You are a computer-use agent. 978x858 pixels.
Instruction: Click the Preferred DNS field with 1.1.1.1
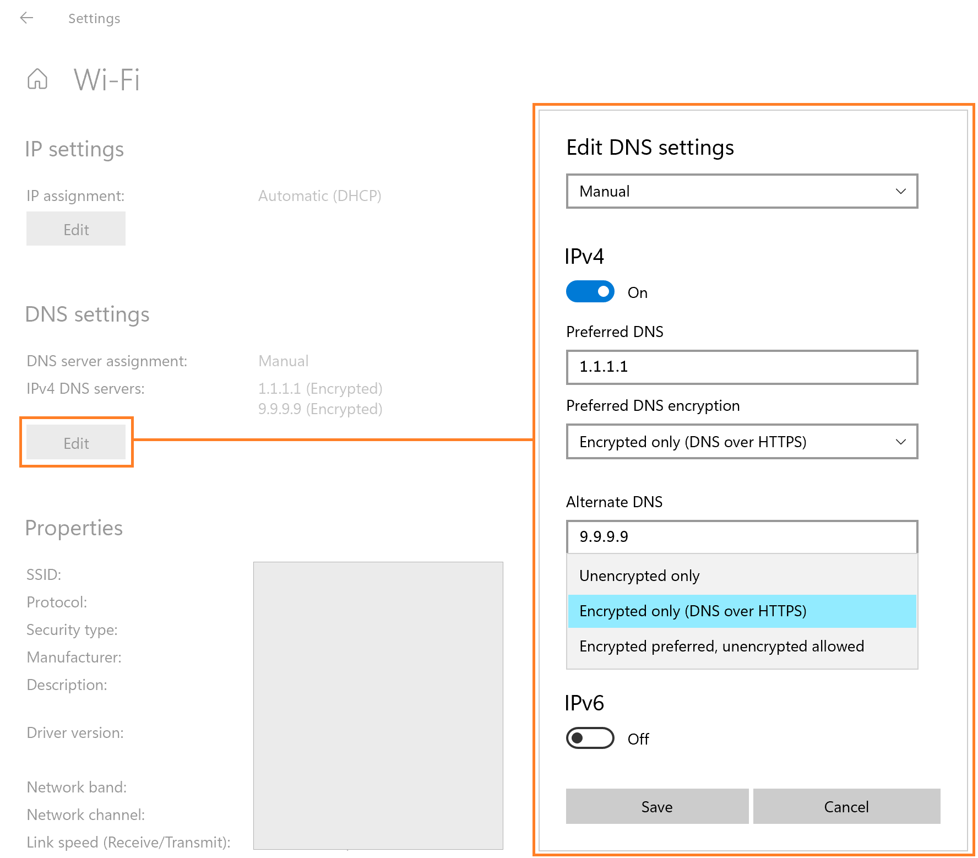pos(742,367)
